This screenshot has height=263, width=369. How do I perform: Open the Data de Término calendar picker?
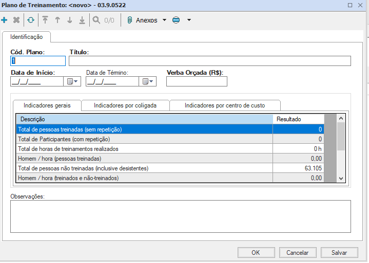pos(148,81)
